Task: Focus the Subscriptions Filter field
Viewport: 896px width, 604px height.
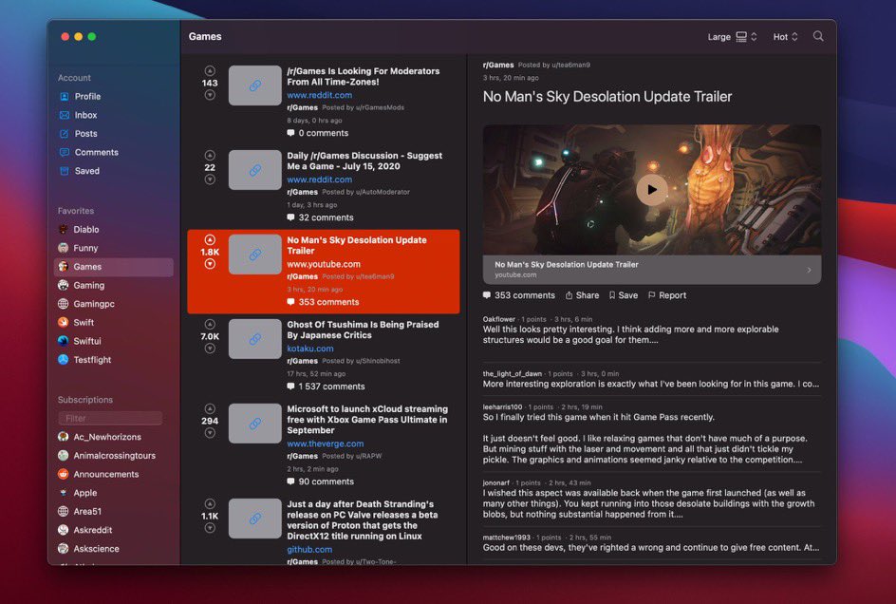Action: pyautogui.click(x=110, y=419)
